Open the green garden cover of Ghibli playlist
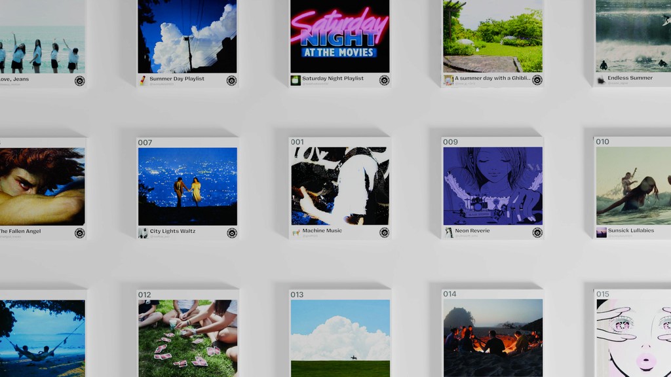Screen dimensions: 671x377 [x=493, y=36]
